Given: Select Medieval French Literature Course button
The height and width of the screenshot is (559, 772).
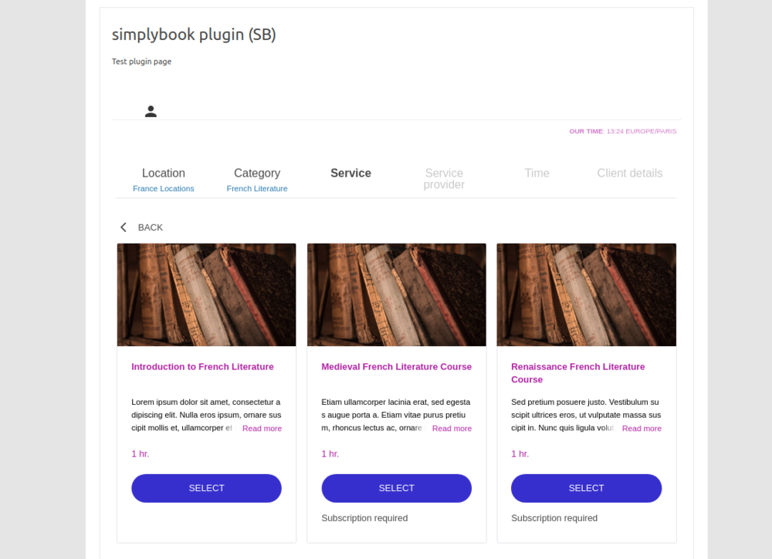Looking at the screenshot, I should point(396,488).
